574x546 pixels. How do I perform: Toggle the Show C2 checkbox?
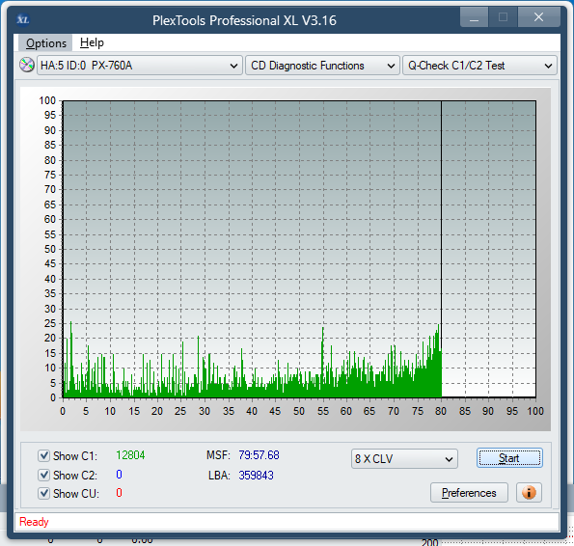click(x=44, y=475)
